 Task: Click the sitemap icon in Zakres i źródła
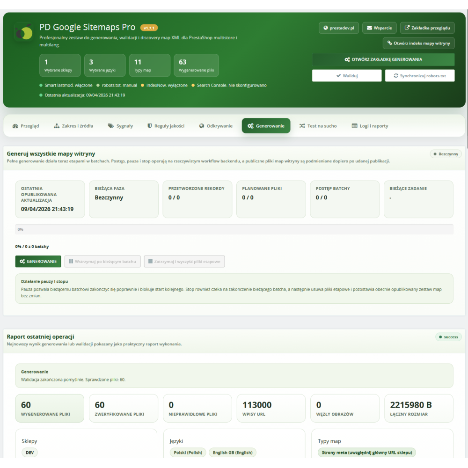57,126
